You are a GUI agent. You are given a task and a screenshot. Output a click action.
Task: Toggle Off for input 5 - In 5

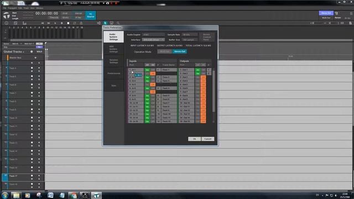tap(153, 85)
